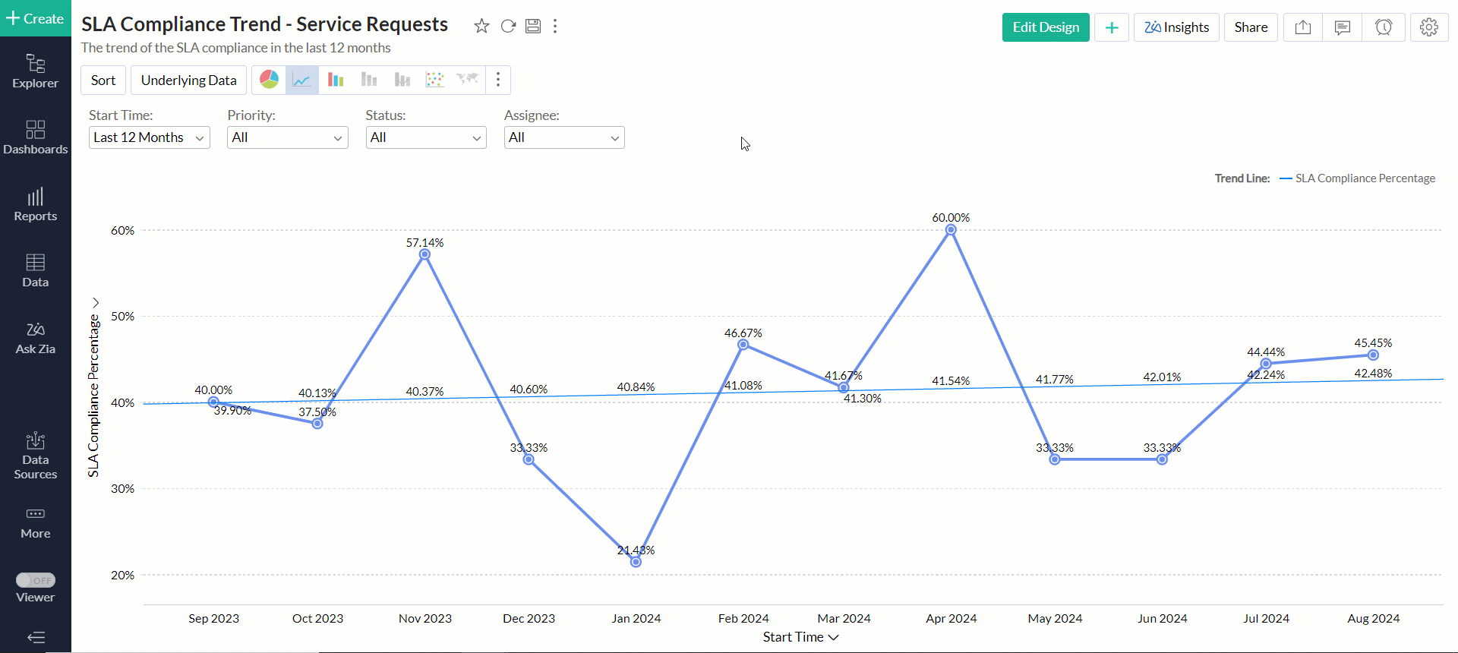
Task: Toggle the Viewer mode switch
Action: pos(36,580)
